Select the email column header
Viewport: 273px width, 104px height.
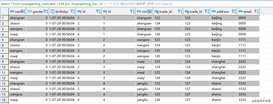(248, 11)
